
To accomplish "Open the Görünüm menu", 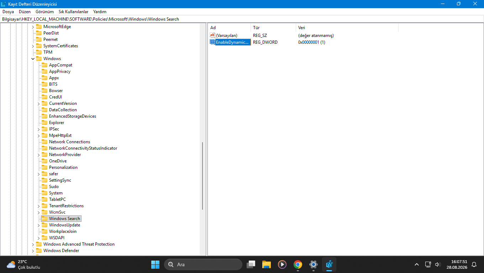I will click(44, 12).
